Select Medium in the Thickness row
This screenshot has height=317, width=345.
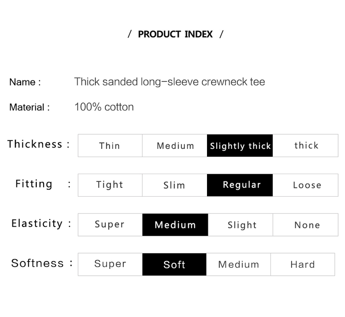[x=175, y=146]
